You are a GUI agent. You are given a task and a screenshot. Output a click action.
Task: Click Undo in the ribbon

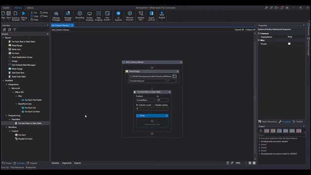[44, 13]
